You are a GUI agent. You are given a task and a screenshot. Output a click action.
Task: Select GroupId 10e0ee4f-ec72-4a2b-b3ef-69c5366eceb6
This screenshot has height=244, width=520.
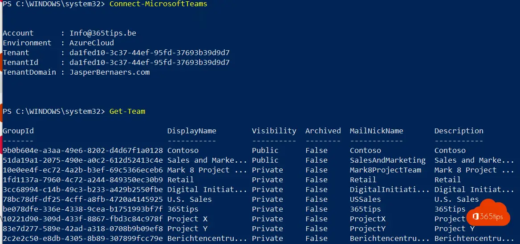(x=82, y=170)
